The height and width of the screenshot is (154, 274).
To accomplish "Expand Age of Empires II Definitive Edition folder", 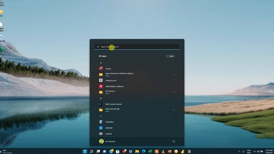I will (x=174, y=74).
